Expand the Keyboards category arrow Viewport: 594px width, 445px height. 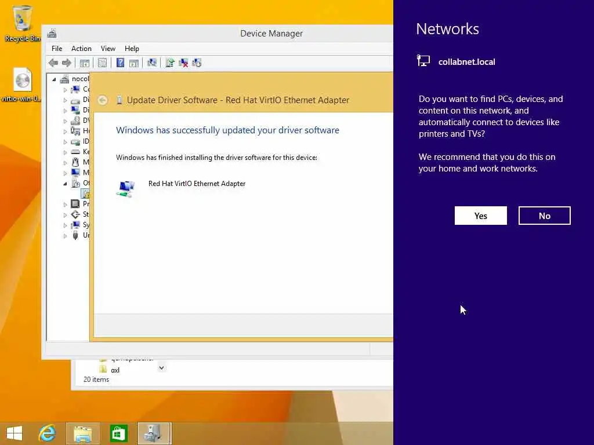[x=65, y=152]
